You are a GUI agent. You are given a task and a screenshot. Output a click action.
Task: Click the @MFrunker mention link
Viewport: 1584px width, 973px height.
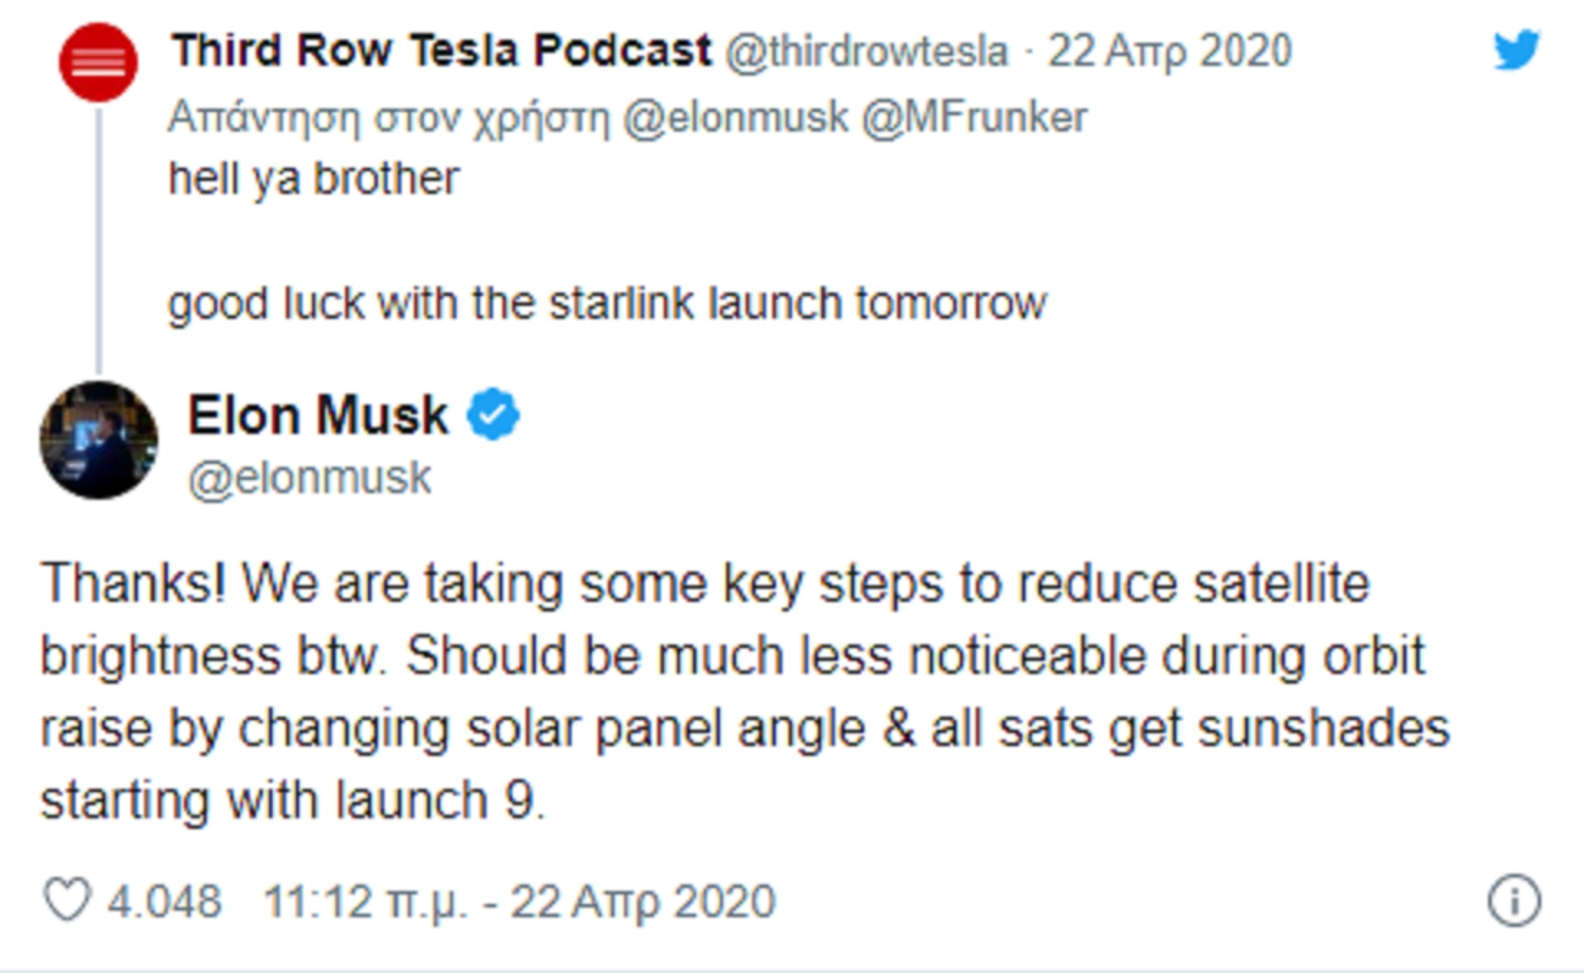pos(974,118)
